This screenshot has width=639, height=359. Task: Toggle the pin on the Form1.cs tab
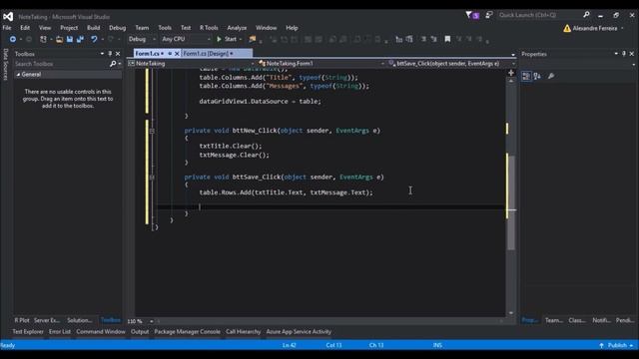170,53
